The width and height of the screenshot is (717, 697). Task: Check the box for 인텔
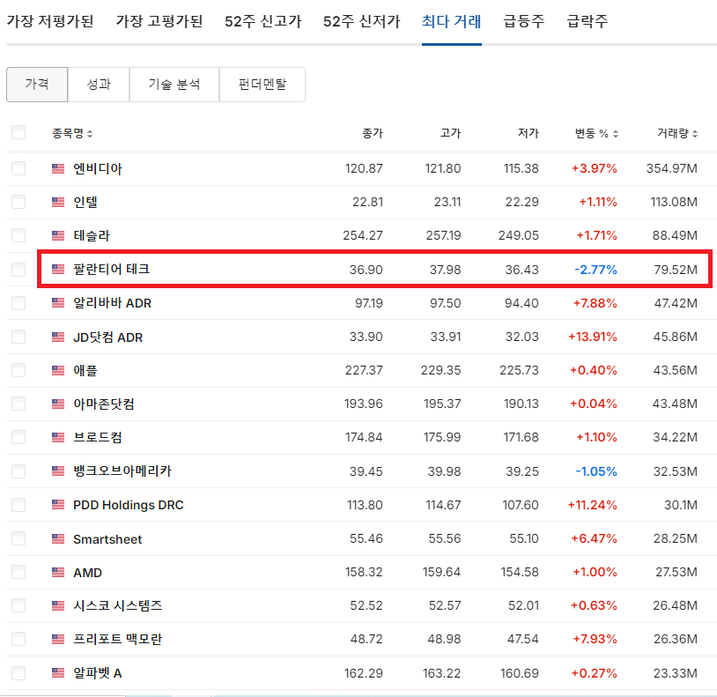coord(18,202)
